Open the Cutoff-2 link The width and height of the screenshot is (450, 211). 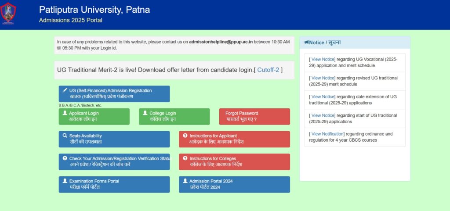[268, 70]
